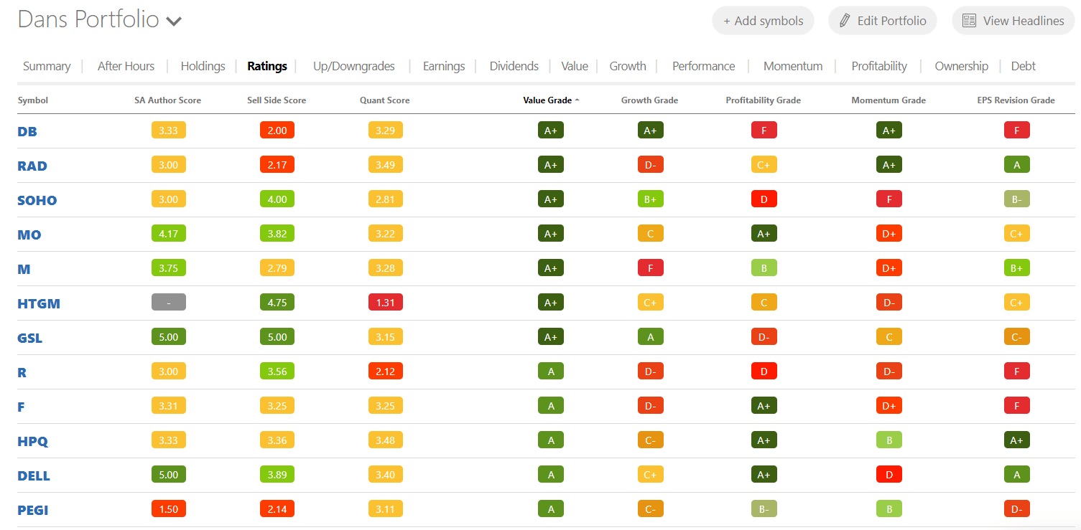Click R's Quant Score 2.12 badge
This screenshot has width=1081, height=530.
coord(386,372)
